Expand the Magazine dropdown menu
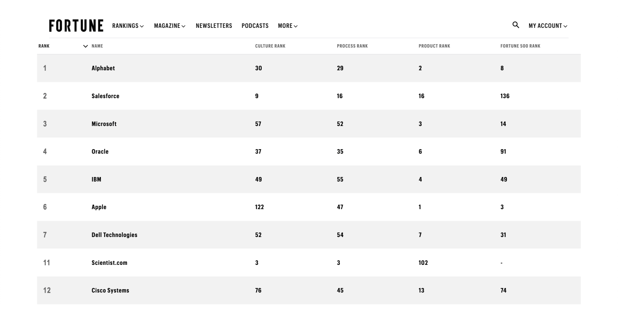This screenshot has height=318, width=618. [170, 26]
